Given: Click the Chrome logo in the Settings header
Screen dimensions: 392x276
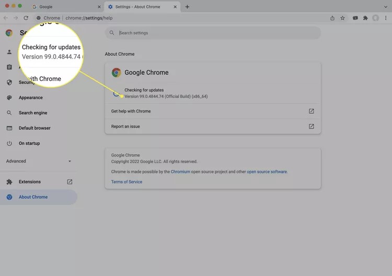Looking at the screenshot, I should (x=9, y=33).
